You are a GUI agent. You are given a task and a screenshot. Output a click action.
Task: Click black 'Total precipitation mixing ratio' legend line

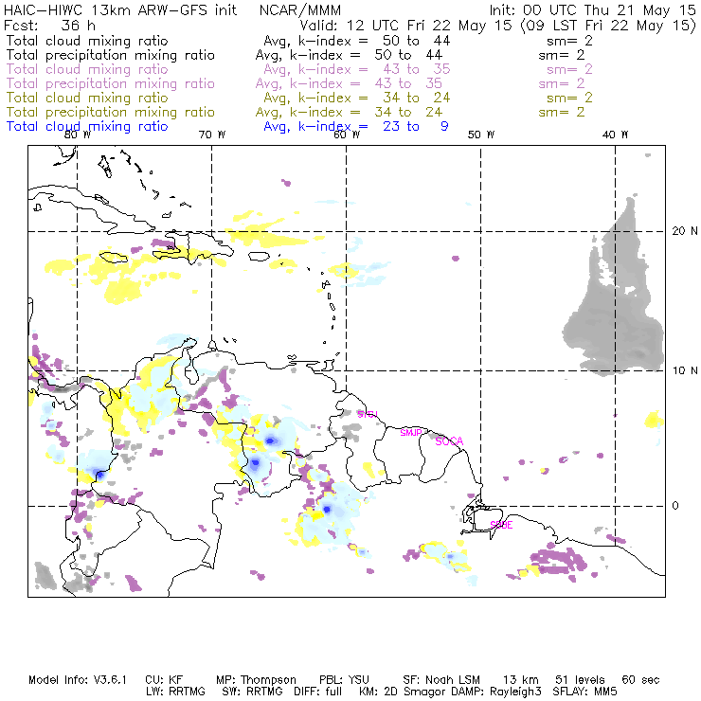tap(111, 56)
